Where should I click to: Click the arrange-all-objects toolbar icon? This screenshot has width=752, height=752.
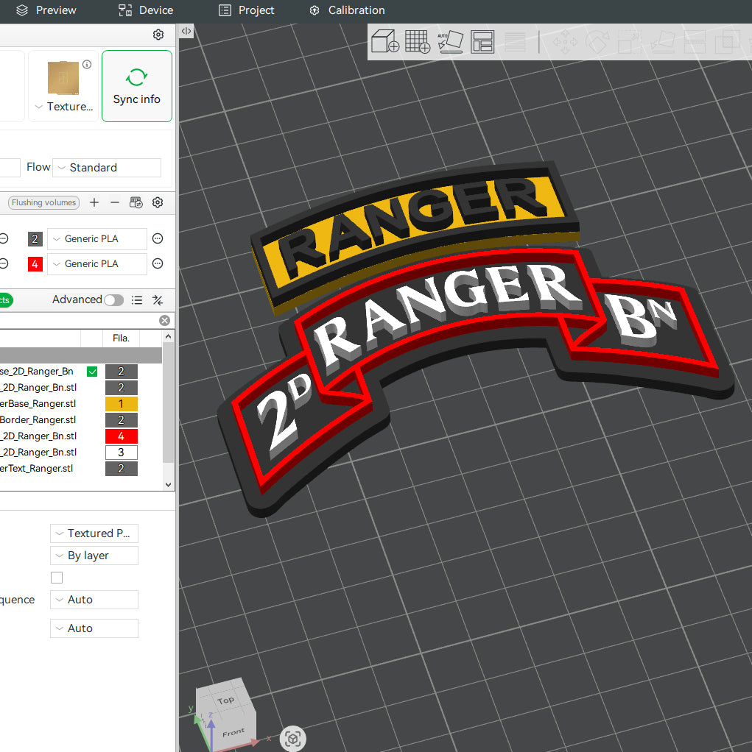[482, 41]
